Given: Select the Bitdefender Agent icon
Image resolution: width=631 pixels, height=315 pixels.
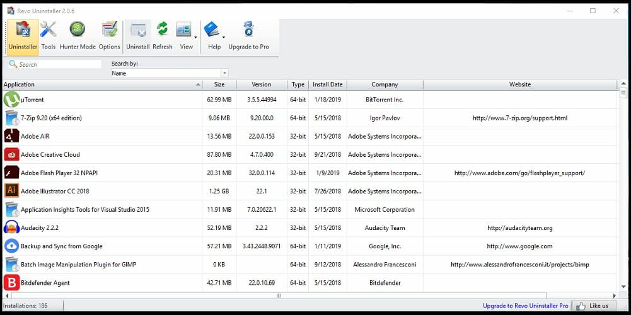Looking at the screenshot, I should click(x=12, y=283).
